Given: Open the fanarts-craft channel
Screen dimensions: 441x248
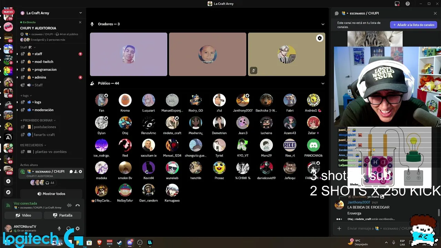Looking at the screenshot, I should tap(51, 135).
